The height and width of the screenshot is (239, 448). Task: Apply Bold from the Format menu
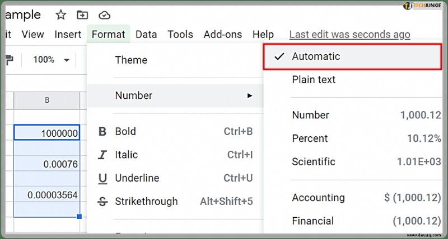coord(175,131)
